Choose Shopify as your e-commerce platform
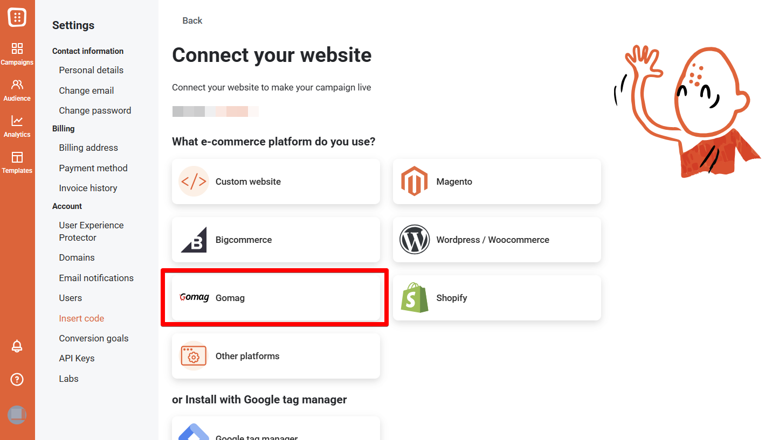 [497, 298]
